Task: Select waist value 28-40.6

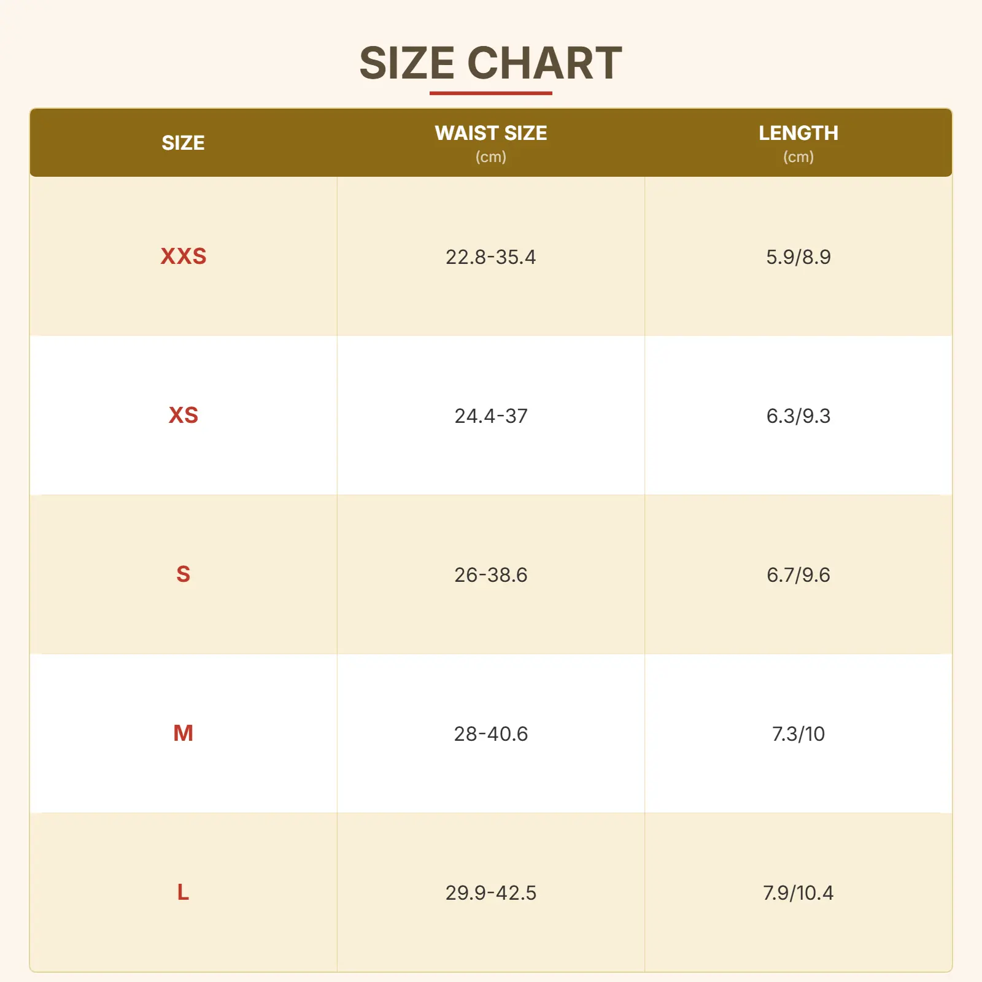Action: point(490,733)
